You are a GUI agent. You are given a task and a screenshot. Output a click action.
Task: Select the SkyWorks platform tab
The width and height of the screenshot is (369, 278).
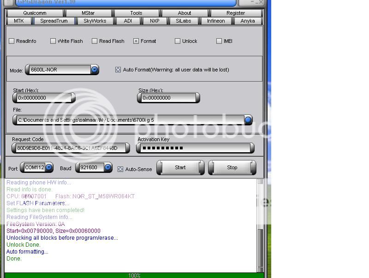(x=95, y=21)
